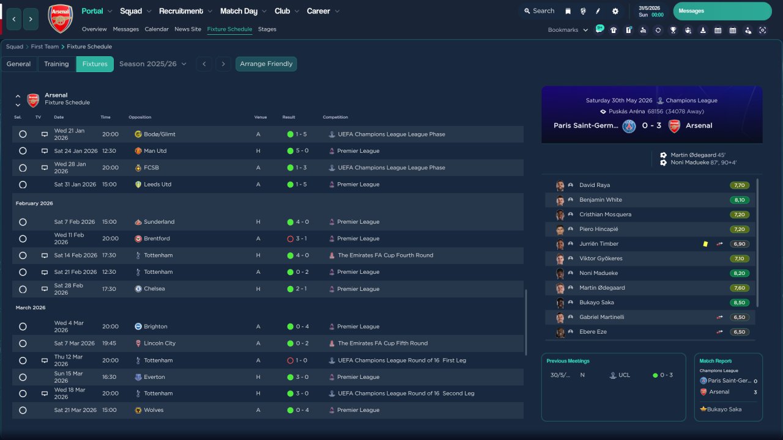Open the settings gear icon

click(x=615, y=11)
